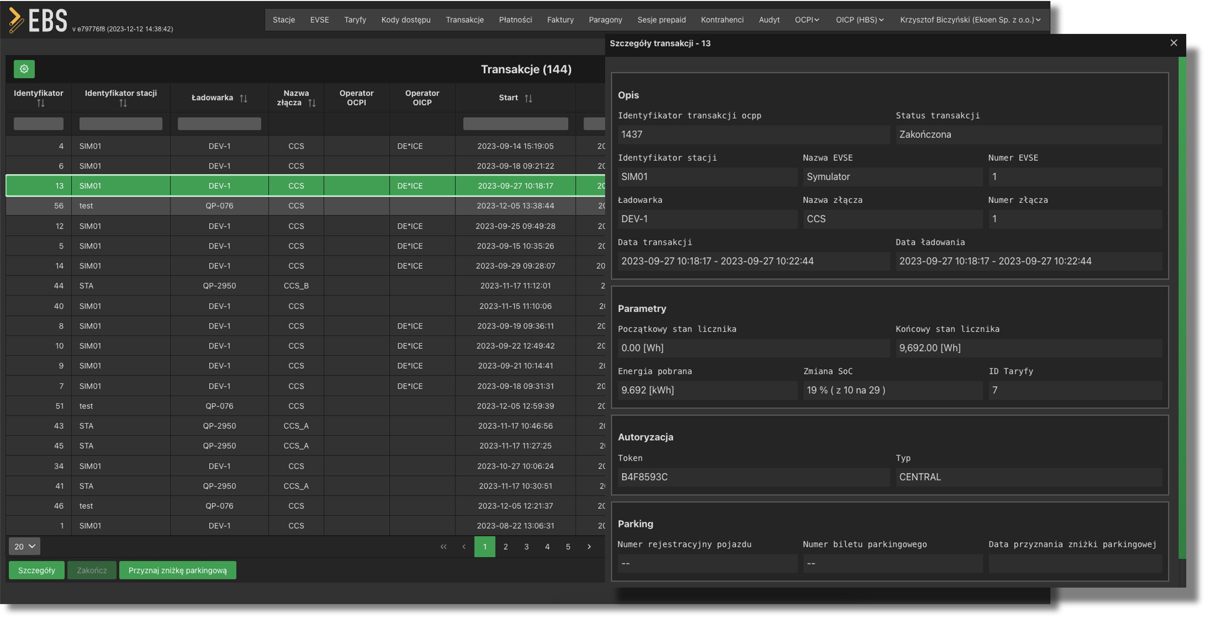Screen dimensions: 1205x617
Task: Sort transactions by Start date
Action: click(x=528, y=98)
